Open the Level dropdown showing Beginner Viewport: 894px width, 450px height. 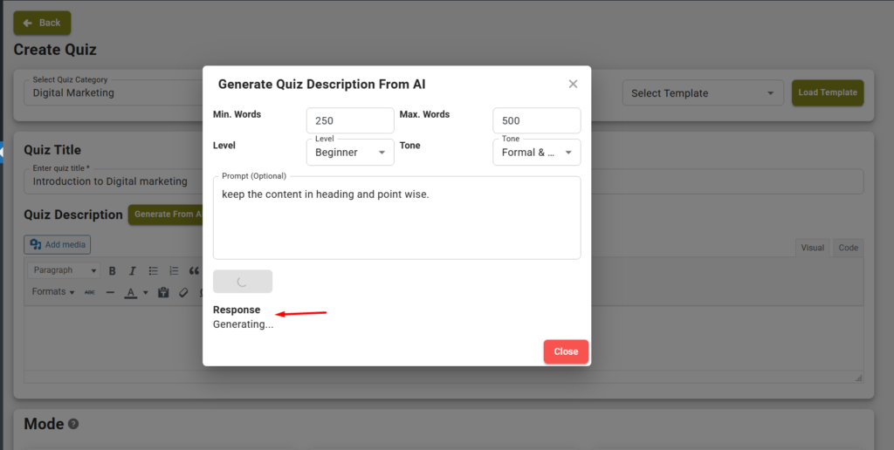point(350,152)
